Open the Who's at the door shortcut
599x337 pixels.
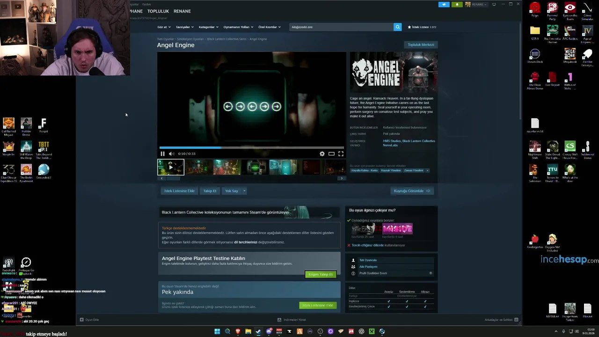click(570, 173)
